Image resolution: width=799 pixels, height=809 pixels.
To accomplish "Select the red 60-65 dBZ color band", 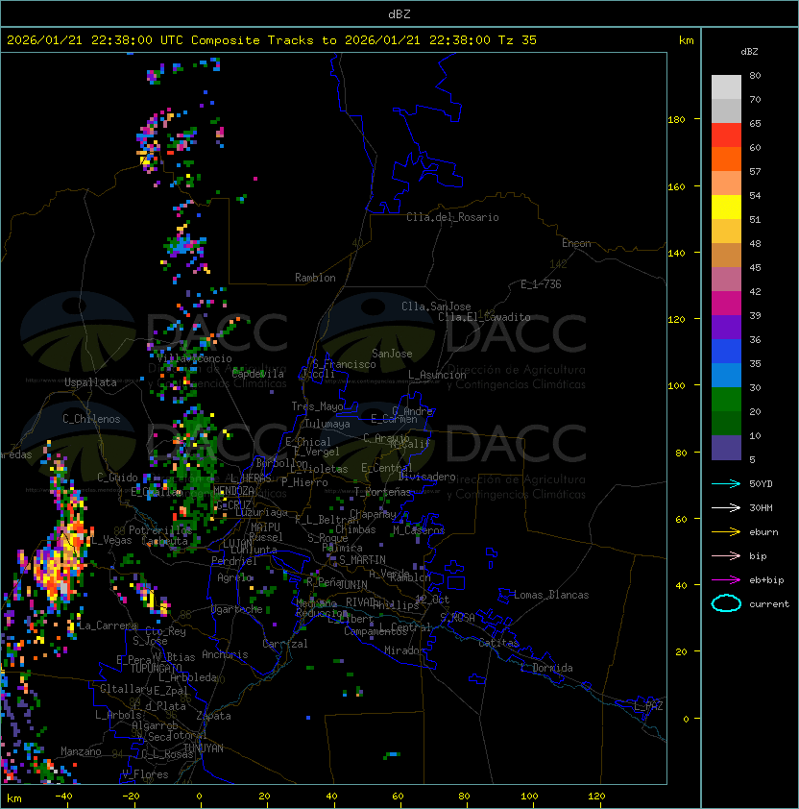I will (726, 135).
